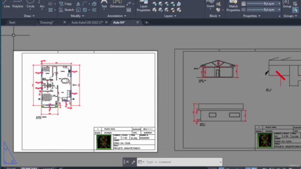301x169 pixels.
Task: Select the Aula 04 file tab
Action: pos(119,23)
